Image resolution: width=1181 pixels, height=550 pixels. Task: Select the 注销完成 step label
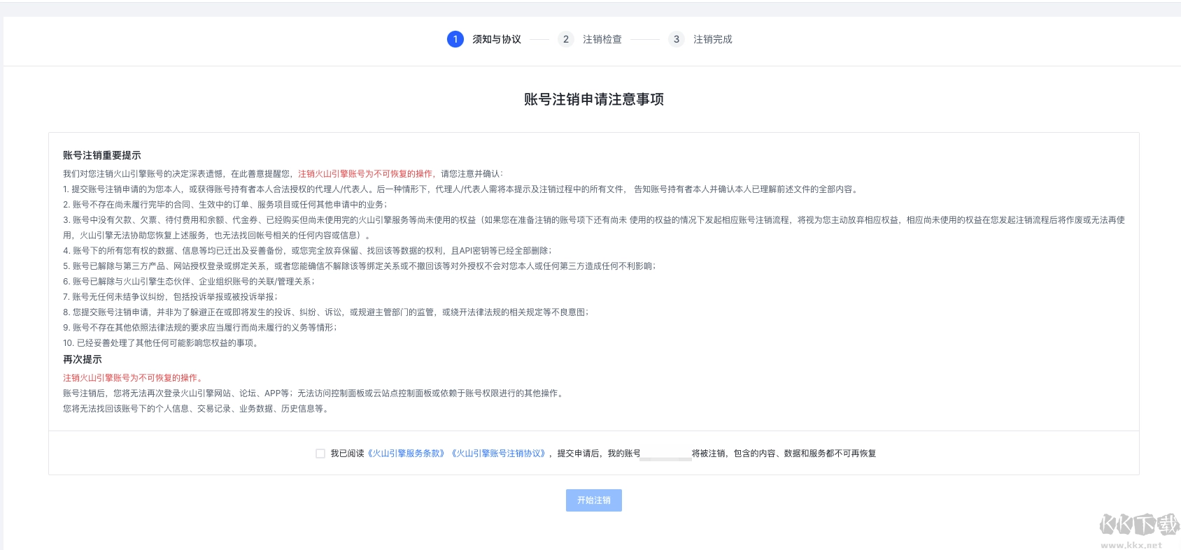point(712,39)
